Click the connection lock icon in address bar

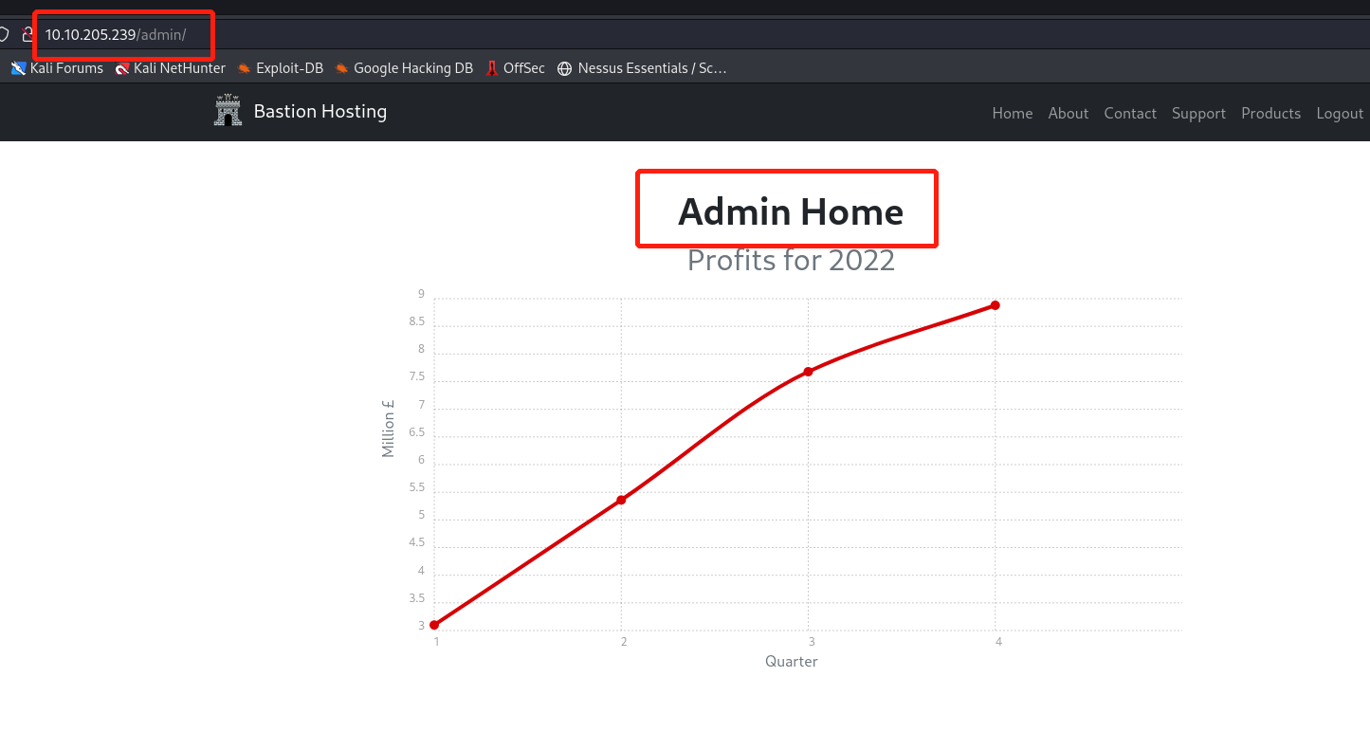28,35
